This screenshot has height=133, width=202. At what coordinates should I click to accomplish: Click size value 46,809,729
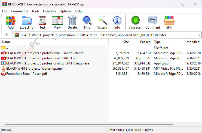[121, 58]
